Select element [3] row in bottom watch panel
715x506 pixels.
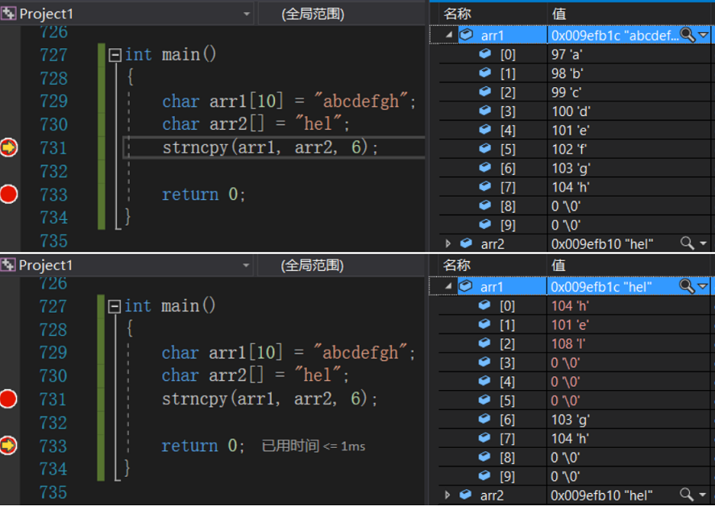pos(574,363)
